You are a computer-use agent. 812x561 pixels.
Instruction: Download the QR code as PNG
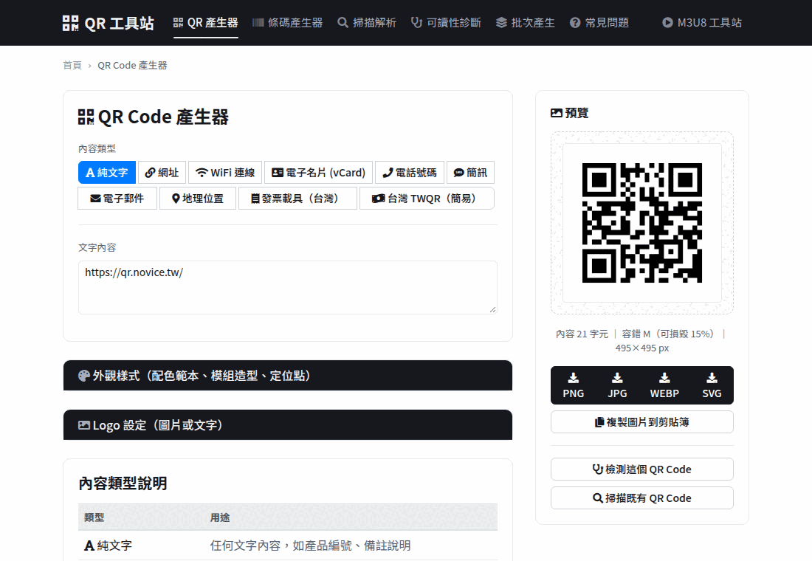click(574, 385)
